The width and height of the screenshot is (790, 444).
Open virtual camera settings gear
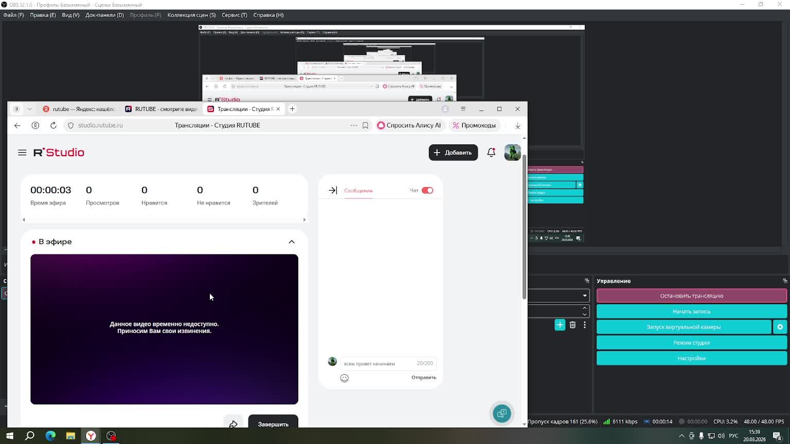[x=780, y=327]
